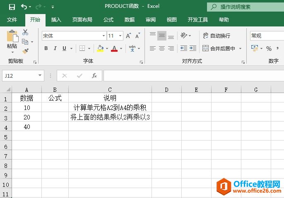Click the comma style icon

(x=277, y=48)
